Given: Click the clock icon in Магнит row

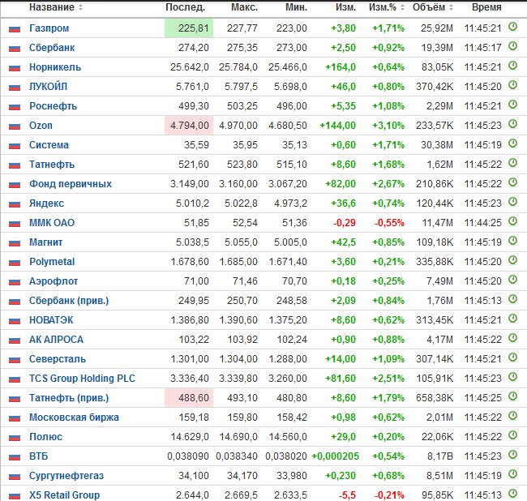Looking at the screenshot, I should pos(512,241).
